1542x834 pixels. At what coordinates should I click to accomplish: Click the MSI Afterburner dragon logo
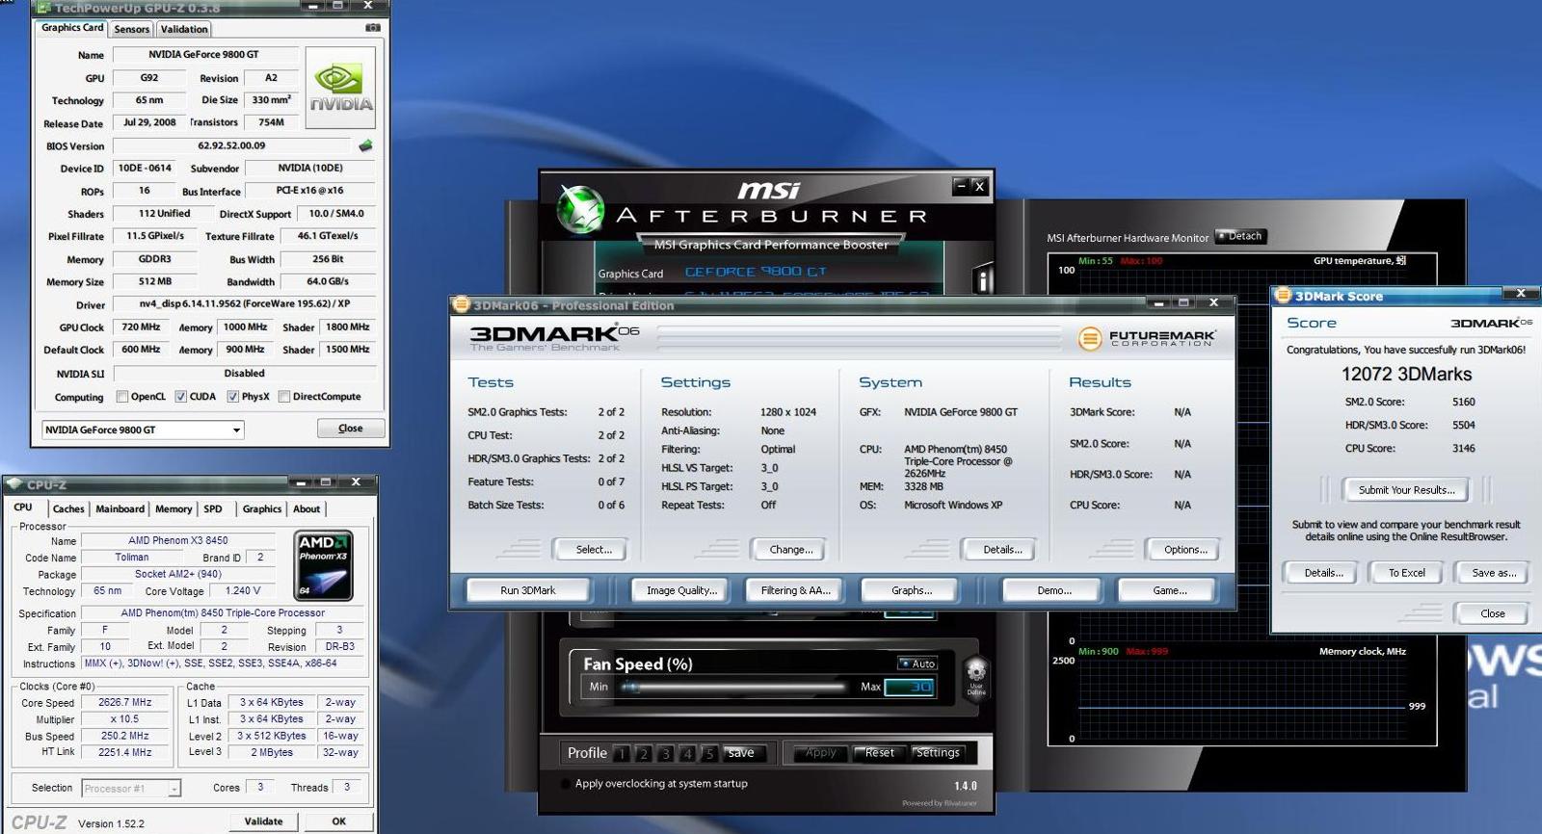581,209
